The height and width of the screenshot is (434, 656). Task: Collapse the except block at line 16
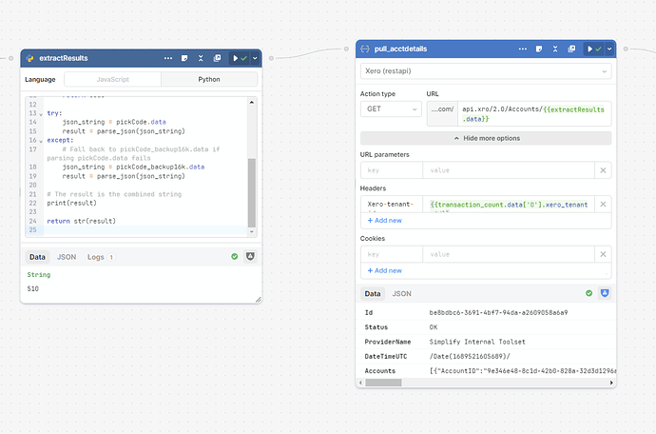pos(41,141)
